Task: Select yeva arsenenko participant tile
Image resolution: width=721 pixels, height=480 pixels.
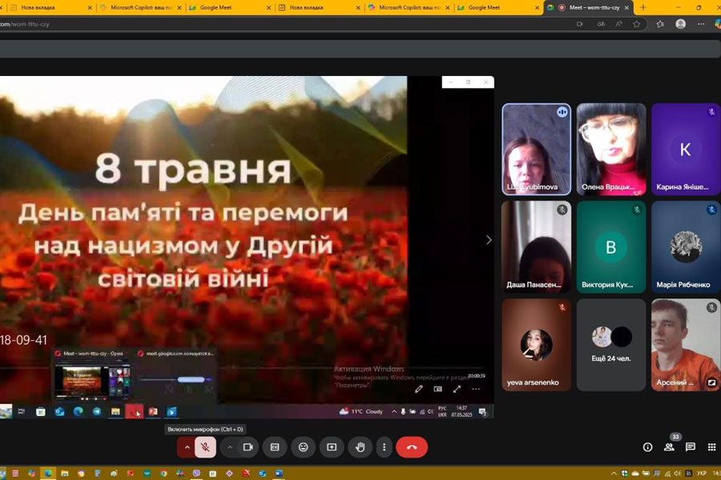Action: click(536, 345)
